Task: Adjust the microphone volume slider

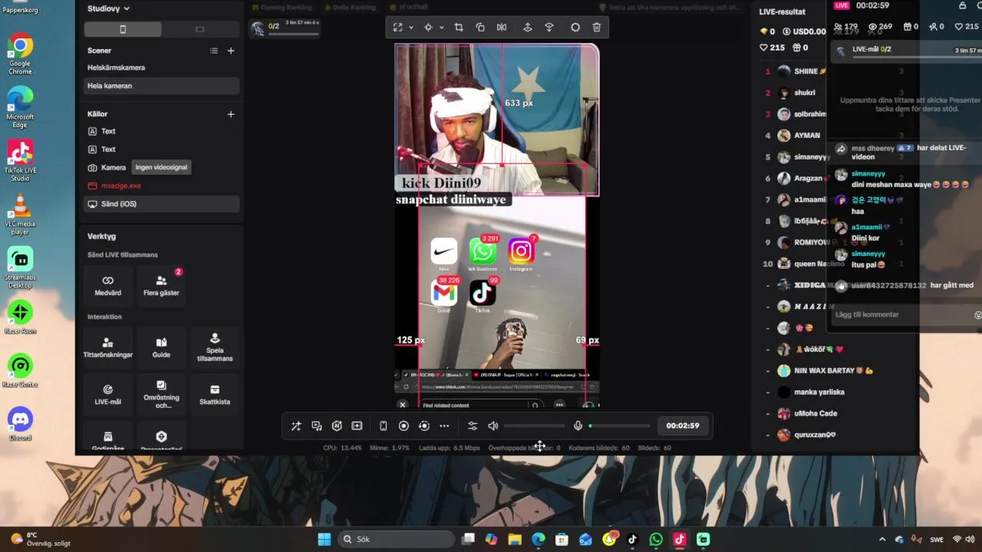Action: [619, 426]
